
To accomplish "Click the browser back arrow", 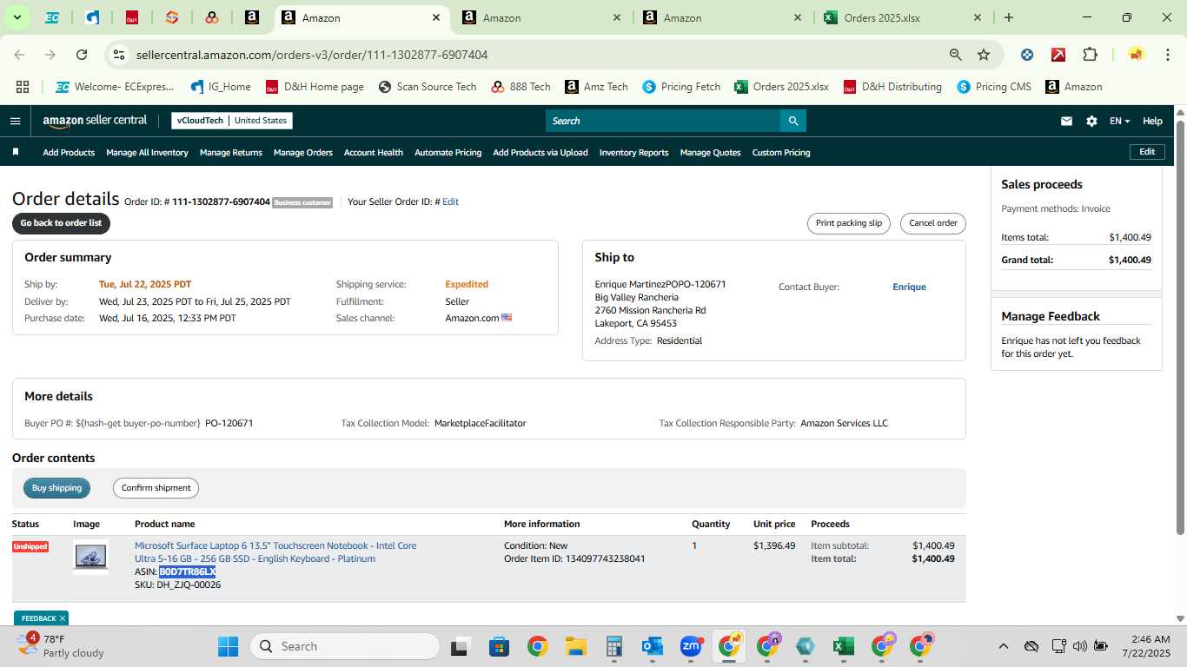I will click(x=19, y=55).
